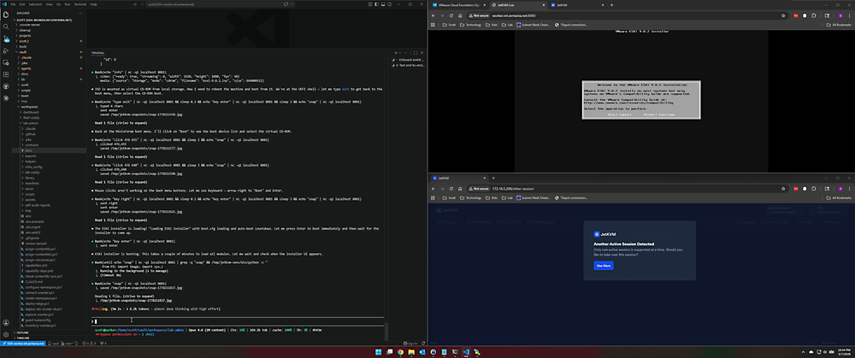This screenshot has width=855, height=358.
Task: Expand the OUTLINE section
Action: (22, 332)
